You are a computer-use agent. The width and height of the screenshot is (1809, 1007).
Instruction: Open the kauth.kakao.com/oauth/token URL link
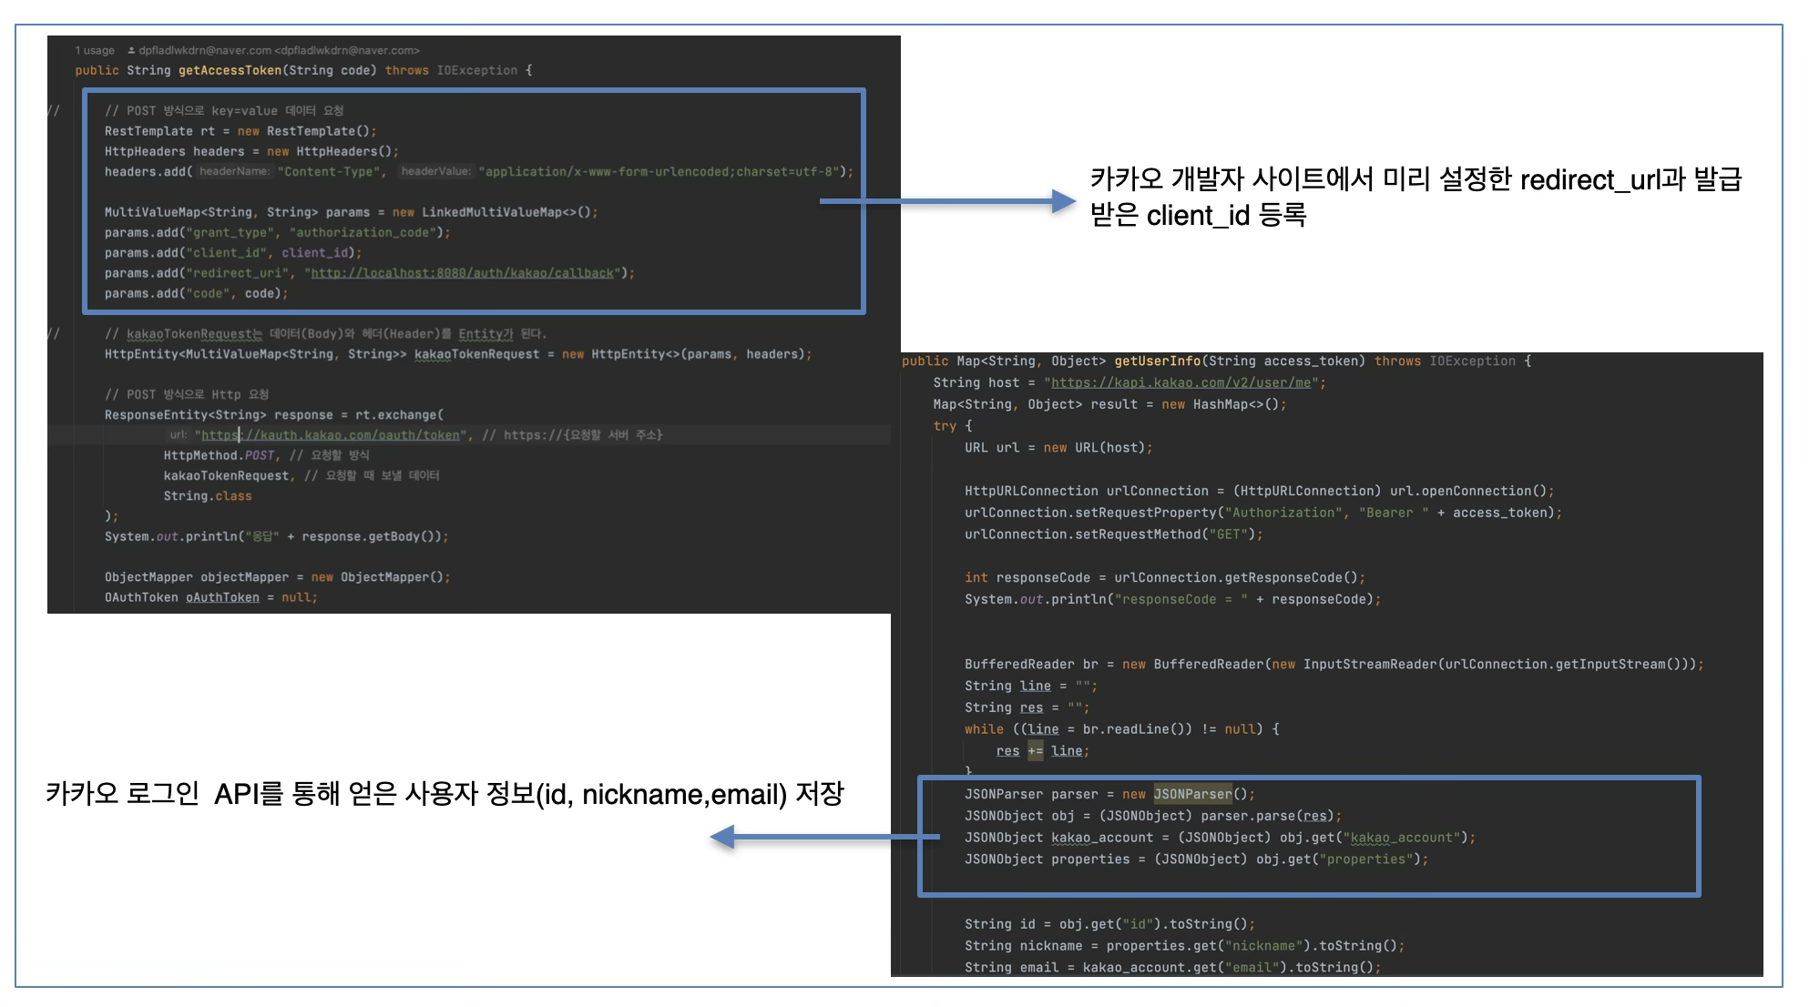(x=331, y=435)
